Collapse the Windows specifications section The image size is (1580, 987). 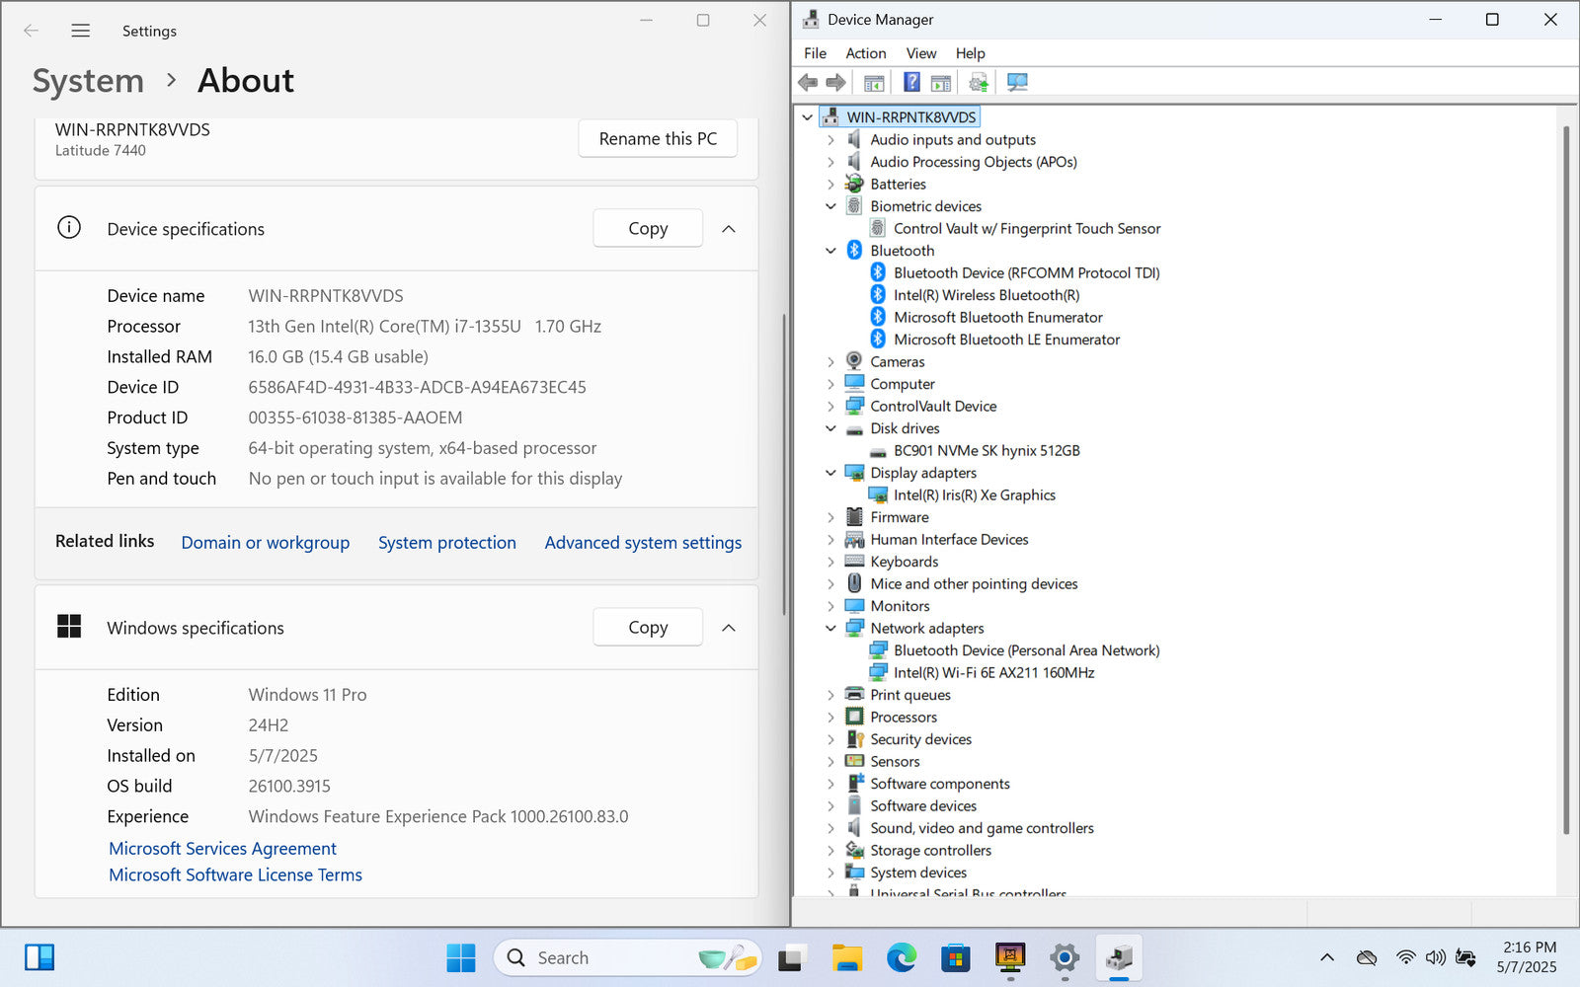pos(729,628)
